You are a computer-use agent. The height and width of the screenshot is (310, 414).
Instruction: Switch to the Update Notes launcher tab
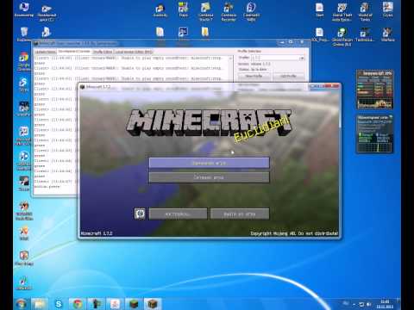tap(45, 52)
